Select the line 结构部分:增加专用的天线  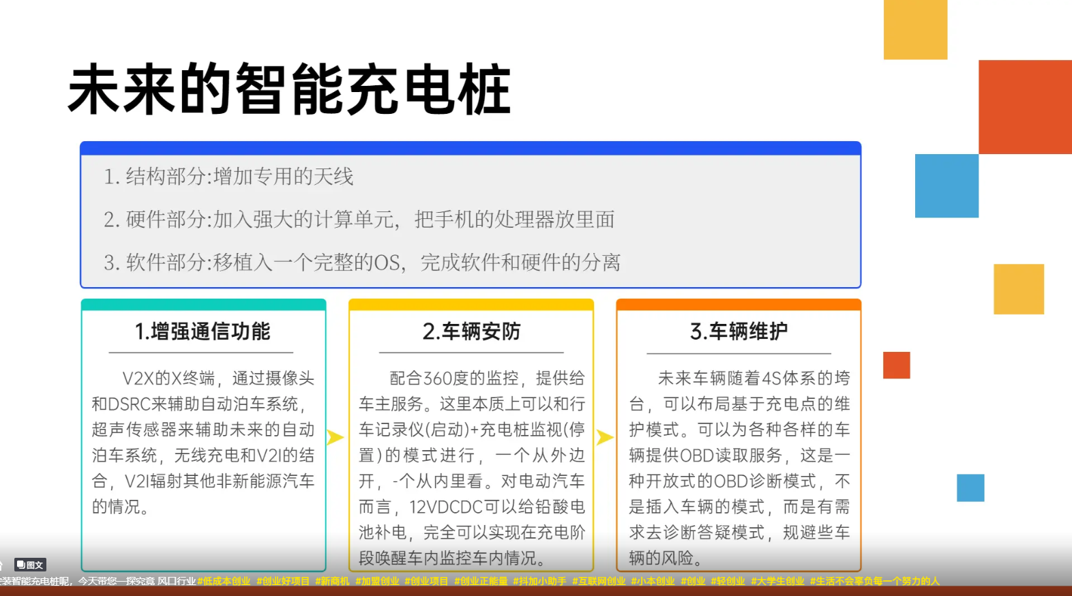pos(228,177)
